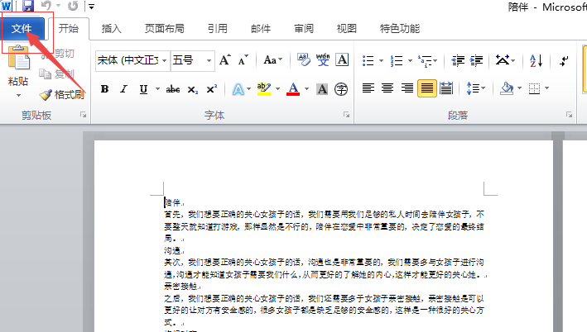This screenshot has height=332, width=587.
Task: Switch to the 视图 tab
Action: point(347,28)
